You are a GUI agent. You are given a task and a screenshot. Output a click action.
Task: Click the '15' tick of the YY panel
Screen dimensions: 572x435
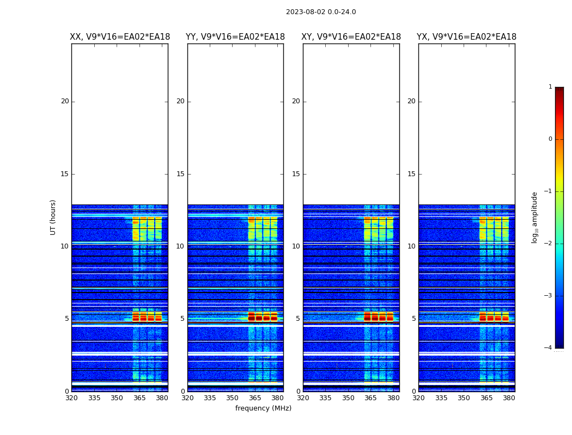(180, 174)
